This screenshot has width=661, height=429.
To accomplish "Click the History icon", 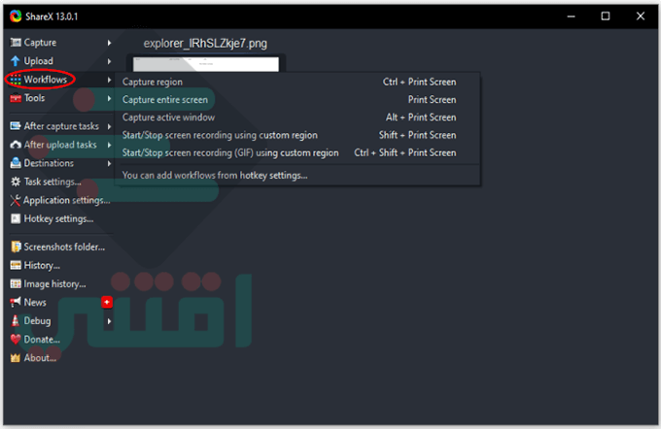I will tap(16, 265).
